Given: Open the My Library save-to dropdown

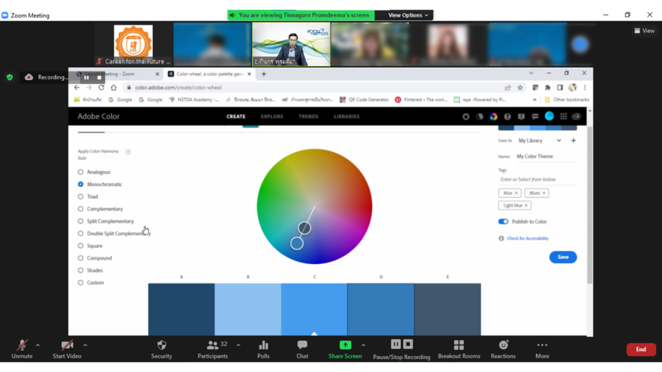Looking at the screenshot, I should click(540, 140).
